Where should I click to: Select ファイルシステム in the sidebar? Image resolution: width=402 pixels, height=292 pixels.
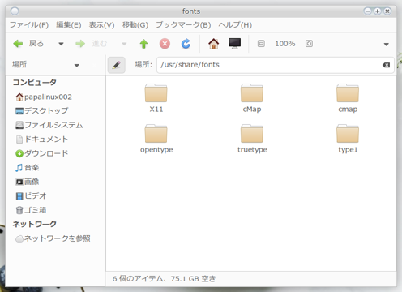click(x=49, y=125)
